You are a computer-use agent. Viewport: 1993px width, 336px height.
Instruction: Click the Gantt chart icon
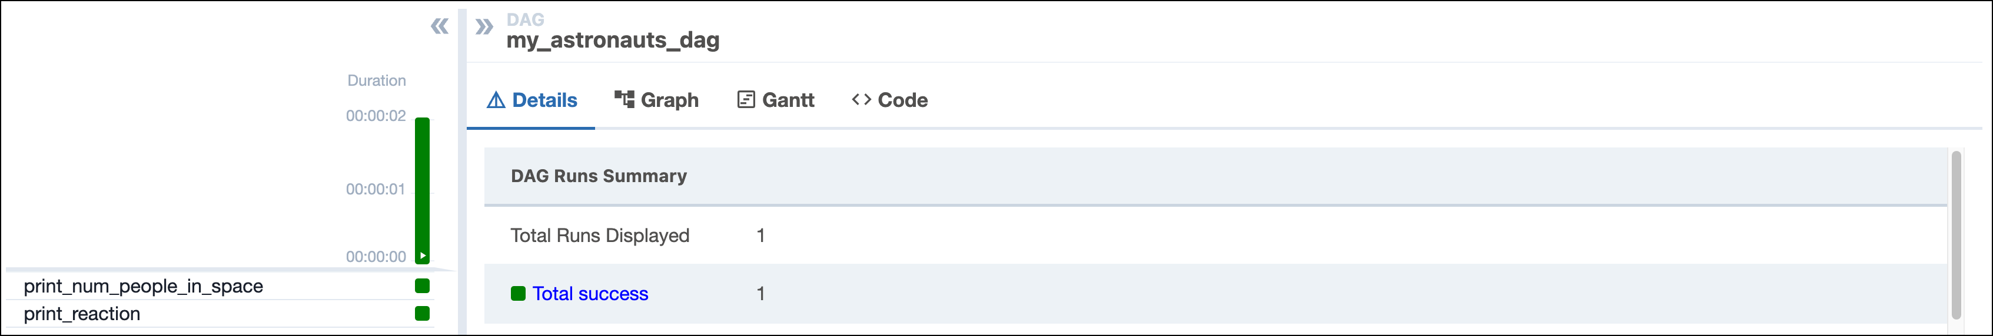point(746,100)
